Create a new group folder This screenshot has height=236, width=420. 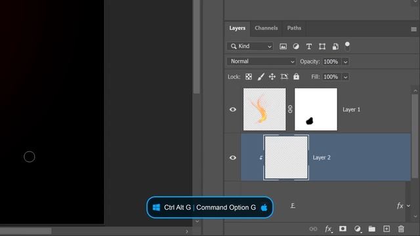pyautogui.click(x=372, y=229)
